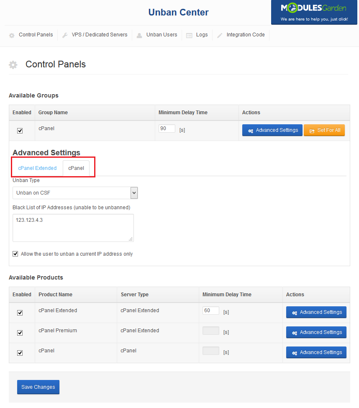The image size is (359, 408).
Task: Open Advanced Settings for cPanel Premium product
Action: [x=316, y=332]
